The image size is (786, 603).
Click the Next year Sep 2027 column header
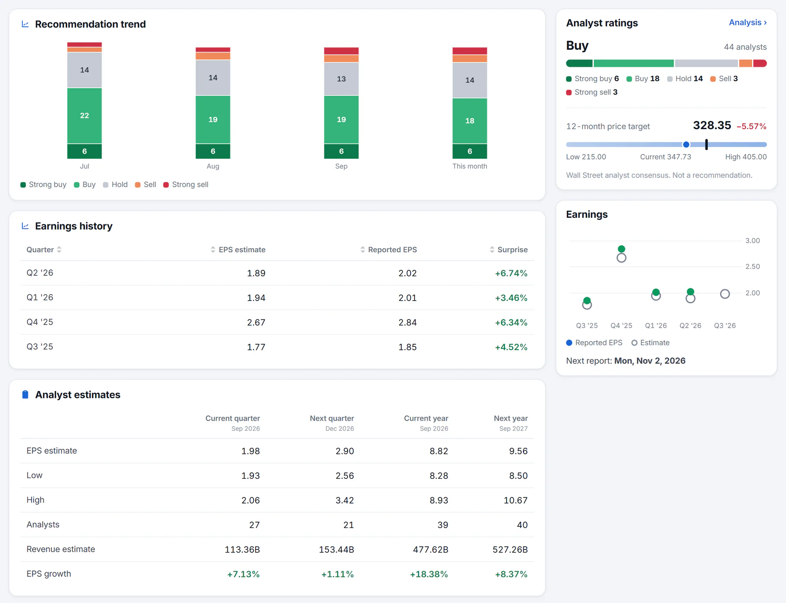(x=510, y=423)
